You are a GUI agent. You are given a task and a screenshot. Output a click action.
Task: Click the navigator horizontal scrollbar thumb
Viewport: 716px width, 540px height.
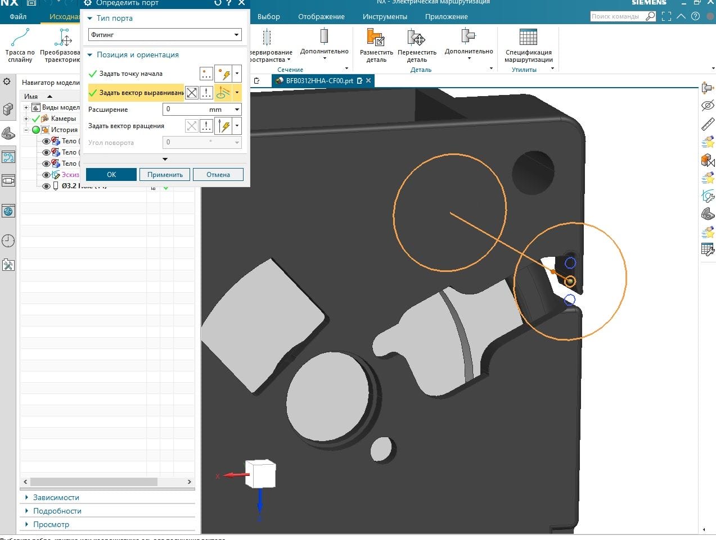(94, 482)
